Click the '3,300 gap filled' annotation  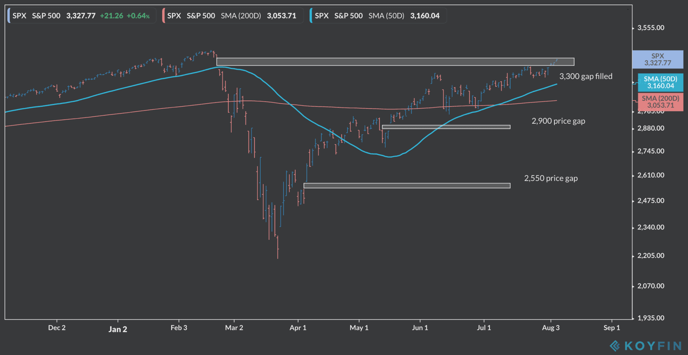point(586,76)
